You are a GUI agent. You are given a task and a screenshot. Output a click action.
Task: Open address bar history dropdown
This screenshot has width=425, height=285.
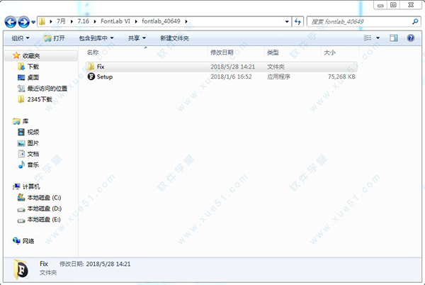[287, 22]
